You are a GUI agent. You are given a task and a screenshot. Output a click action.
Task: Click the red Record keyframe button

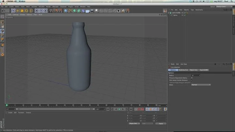tap(139, 109)
